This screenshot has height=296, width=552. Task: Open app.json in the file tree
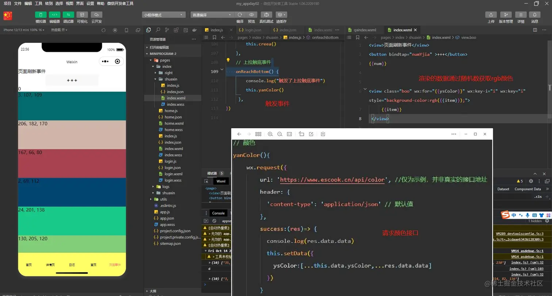[167, 218]
